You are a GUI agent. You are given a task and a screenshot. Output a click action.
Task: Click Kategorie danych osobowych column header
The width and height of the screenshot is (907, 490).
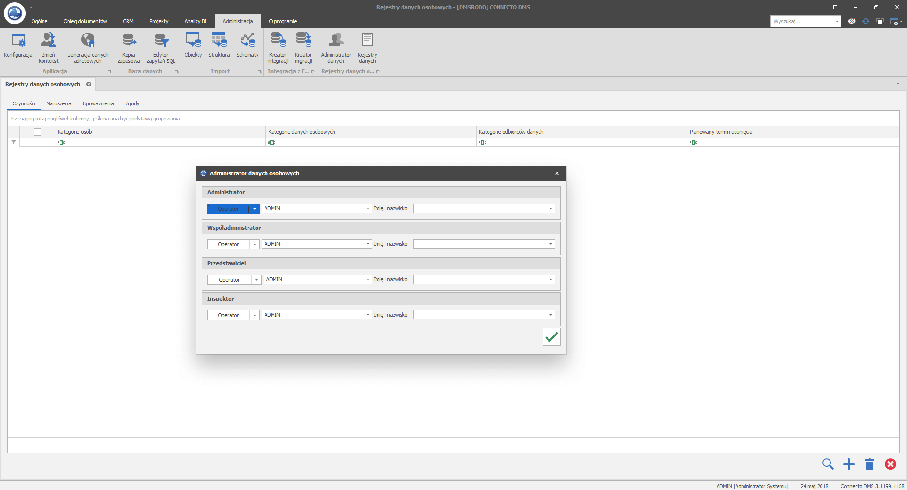371,132
